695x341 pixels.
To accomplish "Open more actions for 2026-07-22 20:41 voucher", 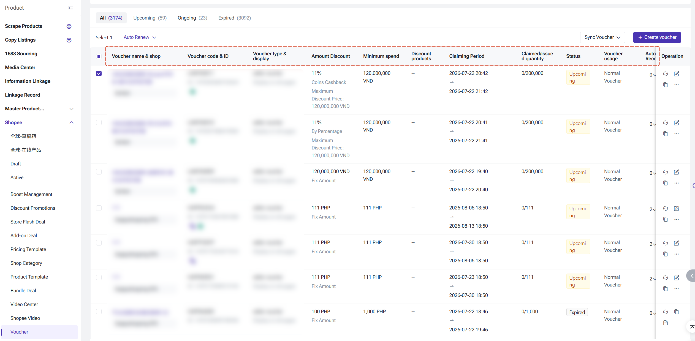I will point(677,134).
